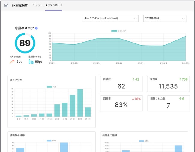Image resolution: width=195 pixels, height=152 pixels.
Task: Click the green up arrow in 発信量 card
Action: click(180, 79)
